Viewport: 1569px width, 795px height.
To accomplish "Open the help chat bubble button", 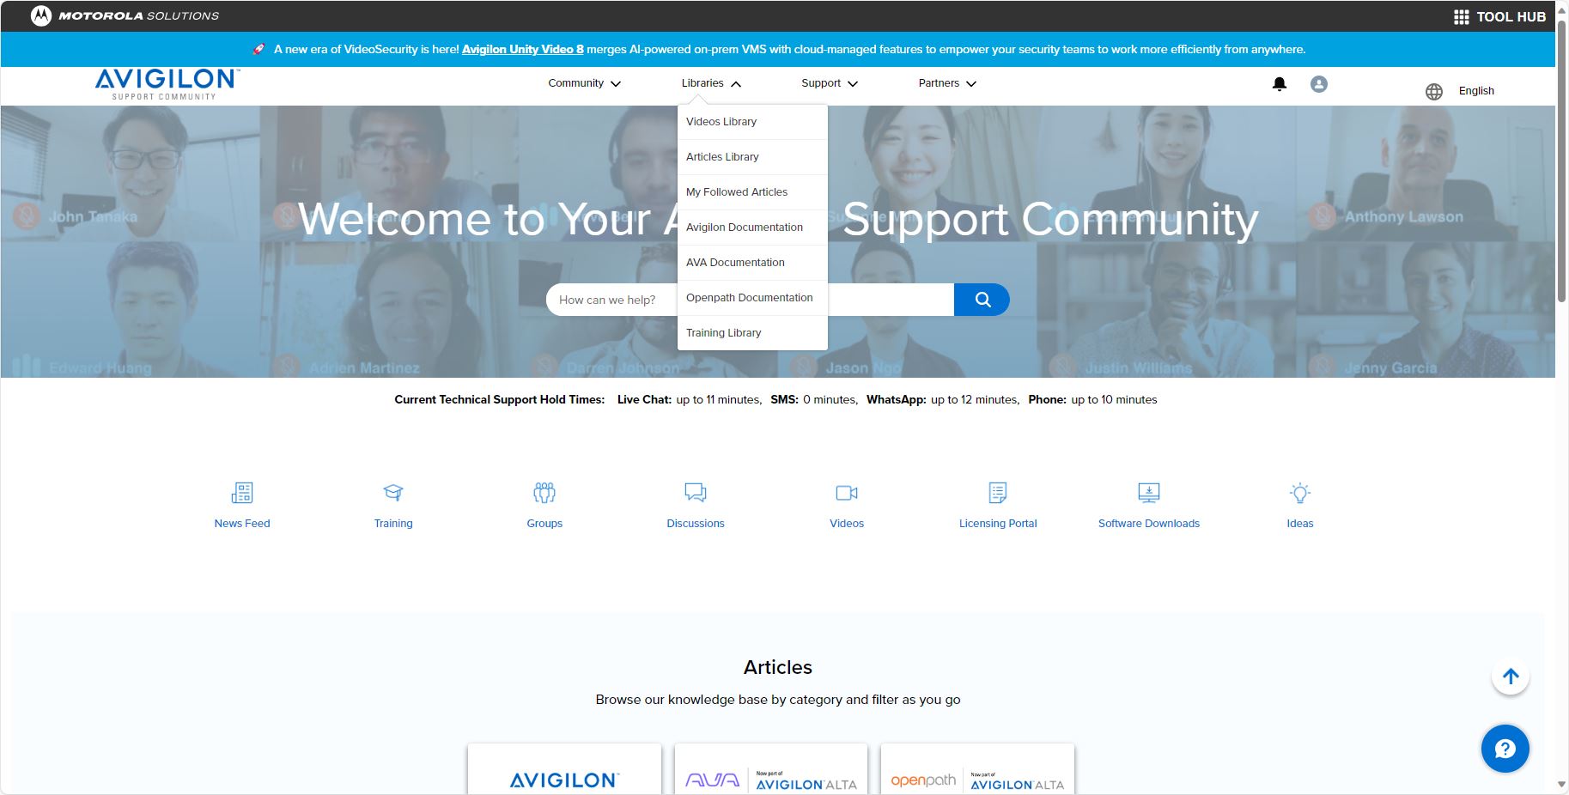I will coord(1505,748).
